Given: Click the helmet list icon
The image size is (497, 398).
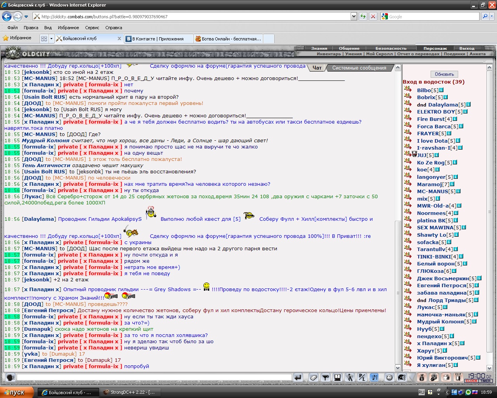Looking at the screenshot, I should point(401,377).
